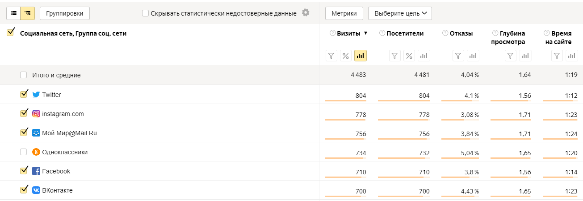Screen dimensions: 583x201
Task: Toggle highlighted chart icon under Визиты
Action: 361,56
